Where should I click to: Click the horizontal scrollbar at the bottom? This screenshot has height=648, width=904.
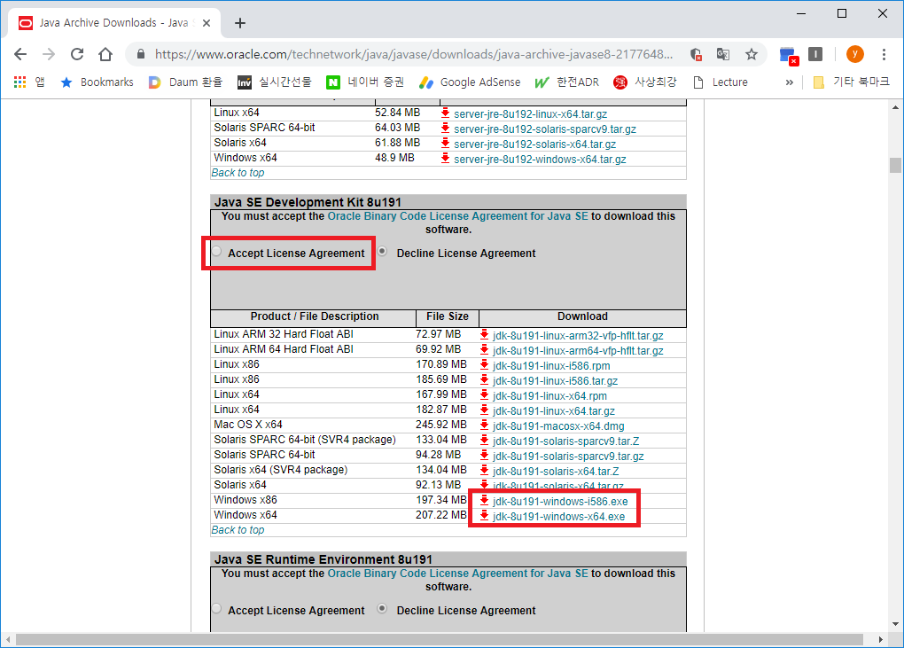point(439,640)
